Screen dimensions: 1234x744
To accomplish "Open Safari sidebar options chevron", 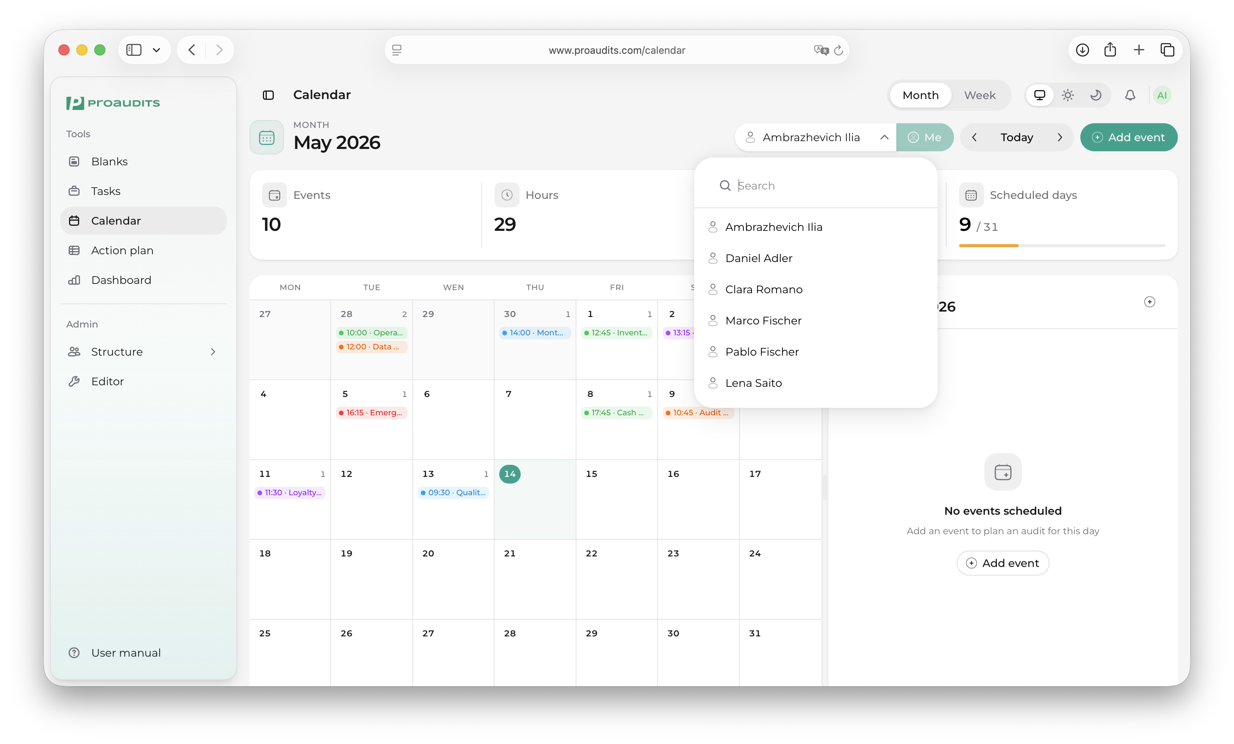I will [x=156, y=50].
